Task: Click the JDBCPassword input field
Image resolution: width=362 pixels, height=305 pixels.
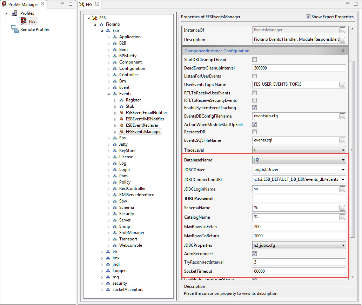Action: click(x=299, y=199)
